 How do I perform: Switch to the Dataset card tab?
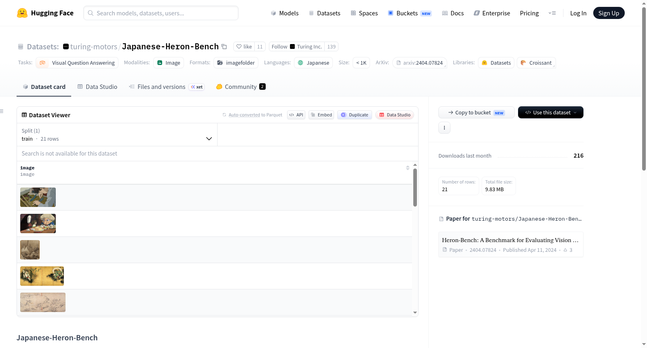tap(44, 86)
